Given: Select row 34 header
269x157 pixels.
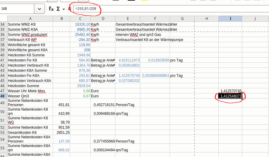Looking at the screenshot, I should [4, 24].
